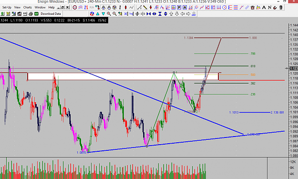The width and height of the screenshot is (298, 179).
Task: Click the 08-21-15 date in info bar
Action: (x=73, y=20)
